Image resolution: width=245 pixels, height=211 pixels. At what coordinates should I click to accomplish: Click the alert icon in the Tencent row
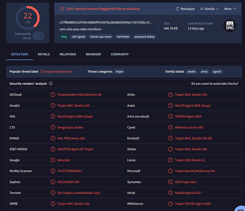click(x=53, y=193)
